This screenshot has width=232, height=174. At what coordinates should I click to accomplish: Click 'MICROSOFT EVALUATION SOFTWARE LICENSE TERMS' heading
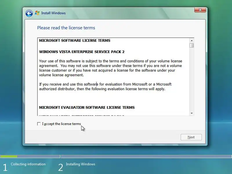pyautogui.click(x=87, y=107)
